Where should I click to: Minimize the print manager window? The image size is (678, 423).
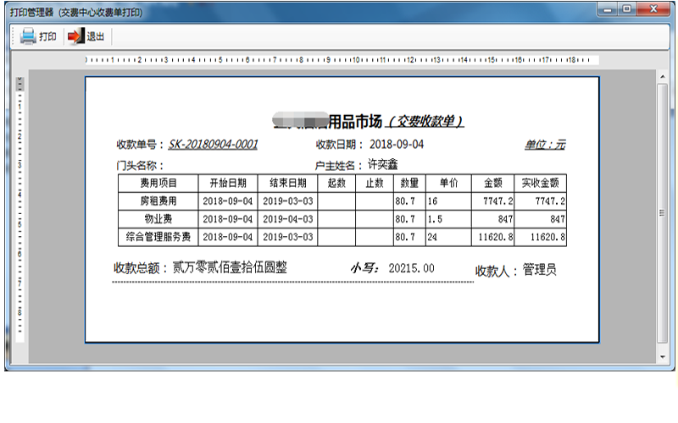pyautogui.click(x=609, y=9)
